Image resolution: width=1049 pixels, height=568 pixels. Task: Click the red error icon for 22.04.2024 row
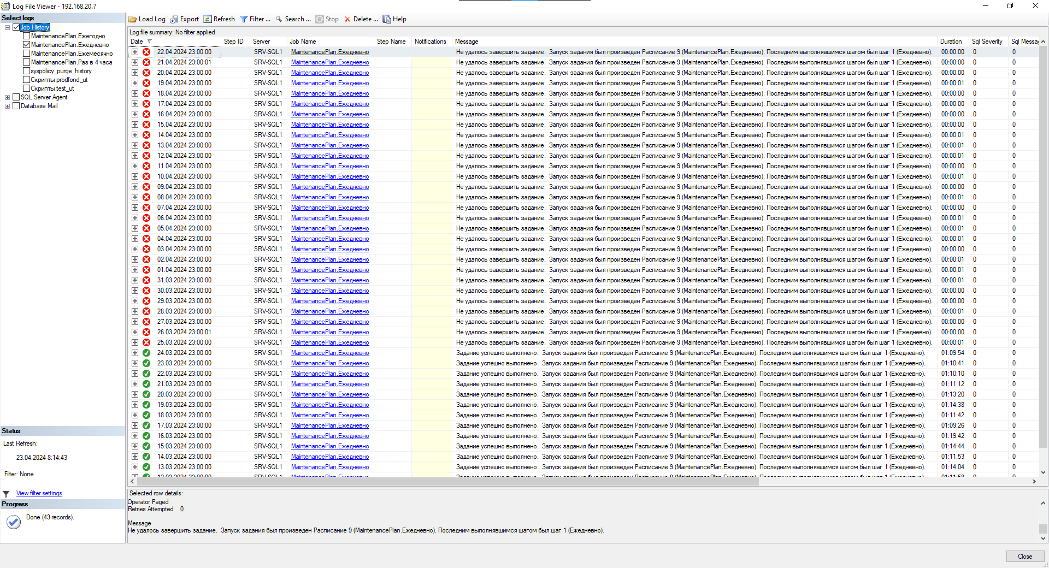click(146, 52)
